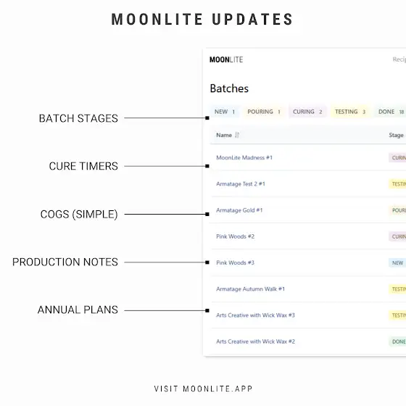Image resolution: width=406 pixels, height=406 pixels.
Task: Sort batches by the Name sort icon
Action: [x=237, y=135]
